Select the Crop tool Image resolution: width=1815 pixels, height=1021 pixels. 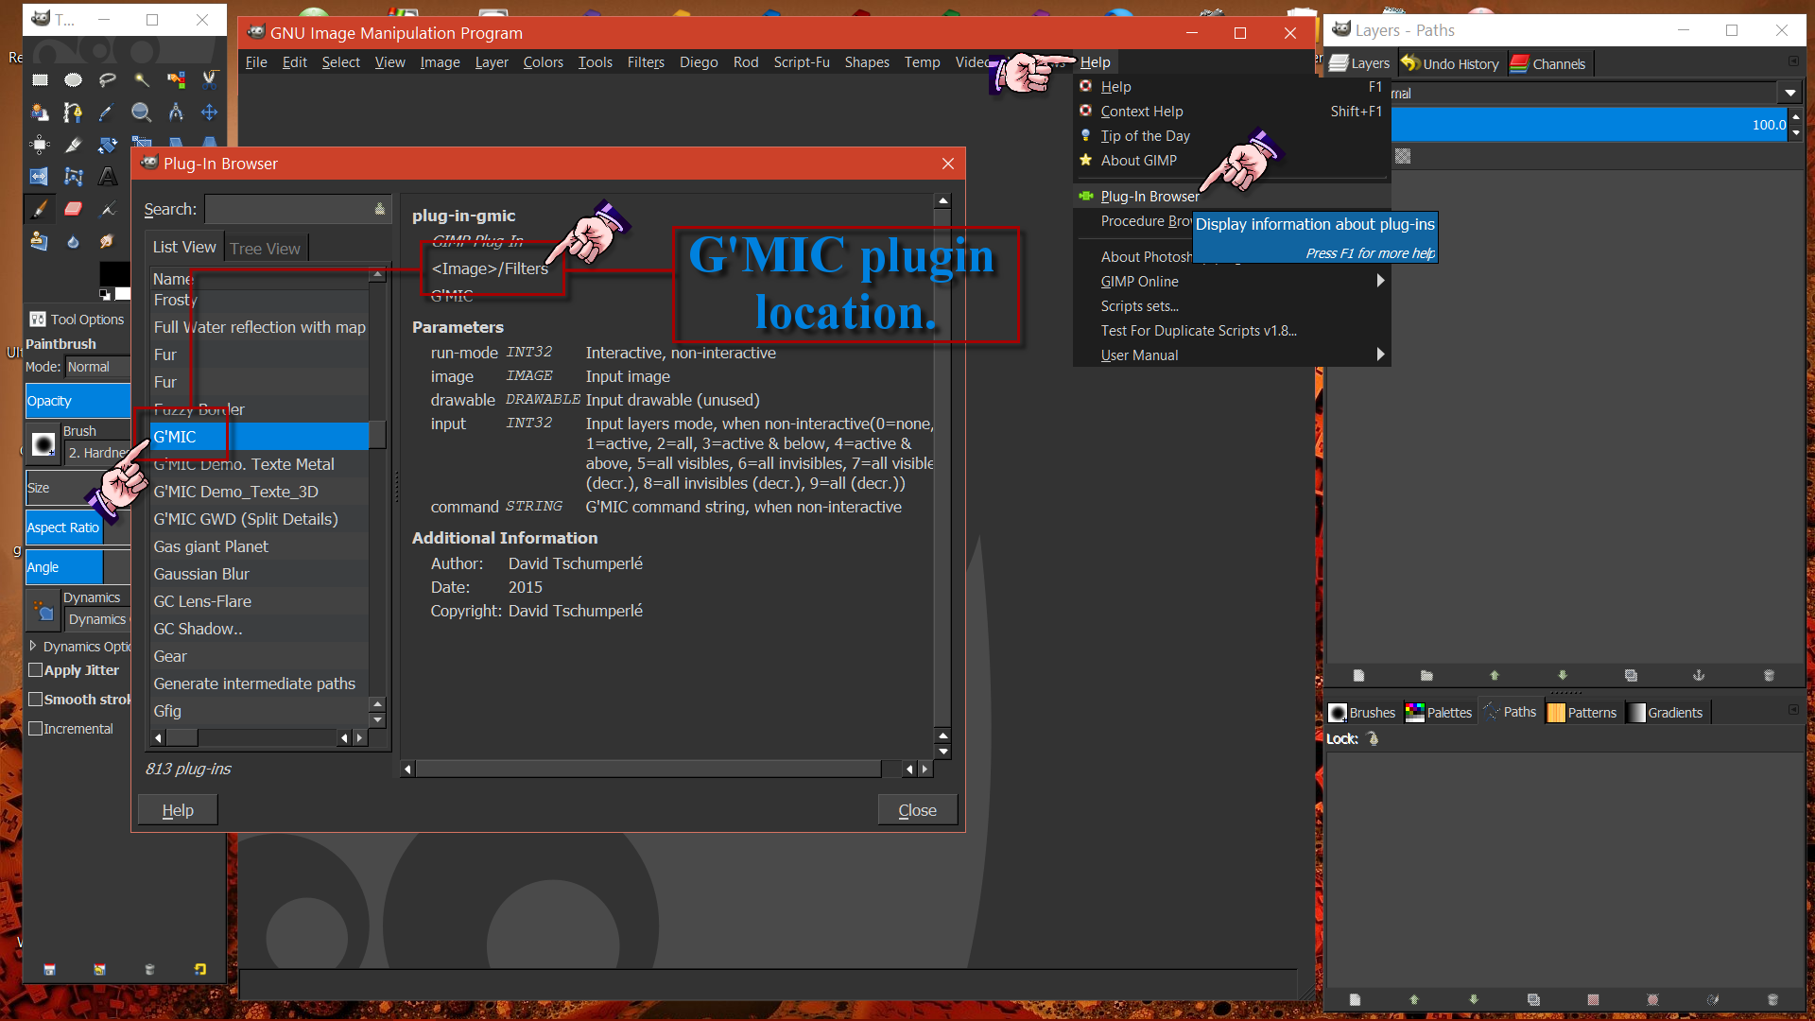point(74,145)
